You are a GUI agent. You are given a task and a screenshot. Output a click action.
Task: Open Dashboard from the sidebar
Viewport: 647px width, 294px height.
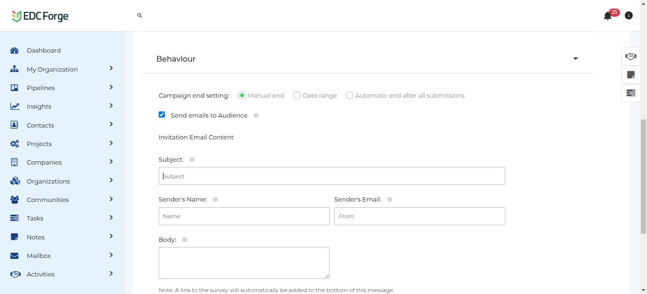click(44, 50)
